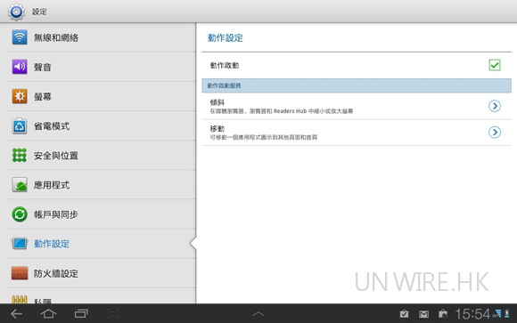Open the Wi-Fi icon for 無線和網絡
Viewport: 517px width, 323px height.
[20, 37]
